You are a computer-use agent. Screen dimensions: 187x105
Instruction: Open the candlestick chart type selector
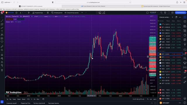(x=29, y=13)
